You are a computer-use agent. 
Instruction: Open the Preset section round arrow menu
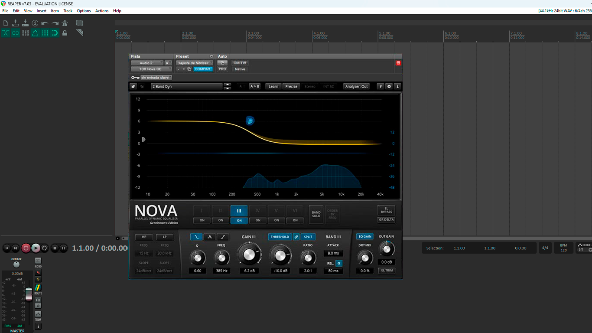(x=211, y=56)
